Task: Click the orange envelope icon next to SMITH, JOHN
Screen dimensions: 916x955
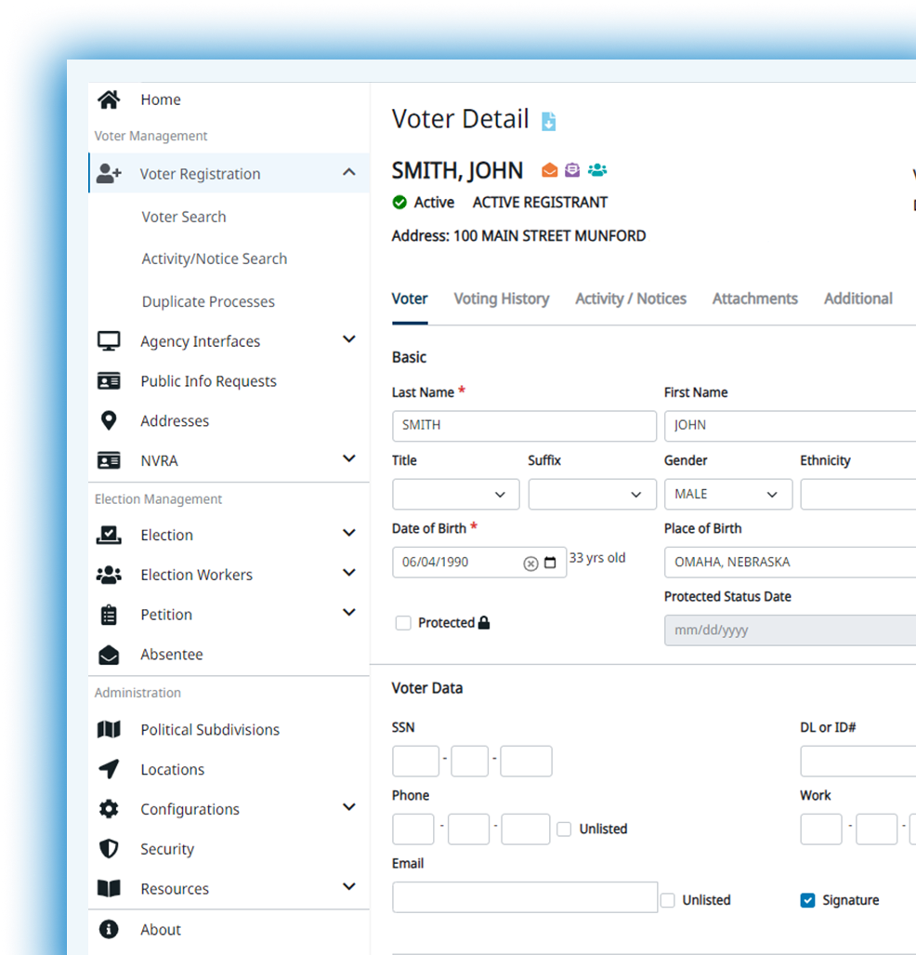Action: pyautogui.click(x=550, y=170)
